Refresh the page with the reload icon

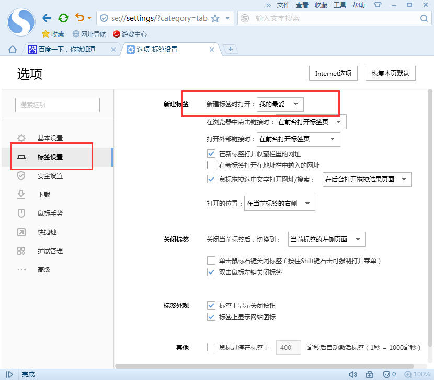[x=63, y=17]
